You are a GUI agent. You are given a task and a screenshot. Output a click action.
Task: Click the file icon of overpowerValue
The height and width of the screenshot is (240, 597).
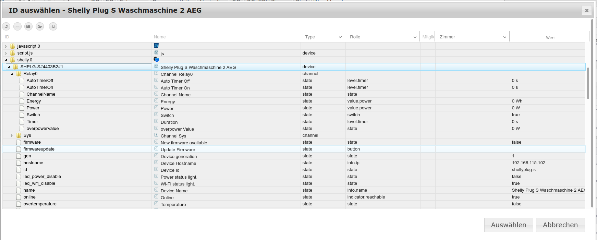pos(22,129)
